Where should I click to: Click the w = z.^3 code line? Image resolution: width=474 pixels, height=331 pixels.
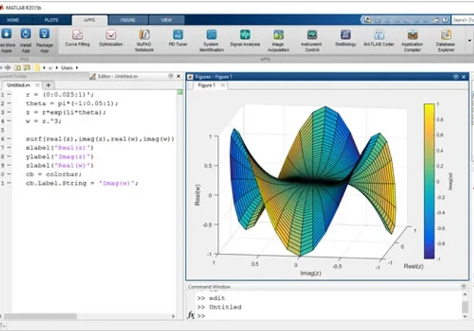pos(43,121)
